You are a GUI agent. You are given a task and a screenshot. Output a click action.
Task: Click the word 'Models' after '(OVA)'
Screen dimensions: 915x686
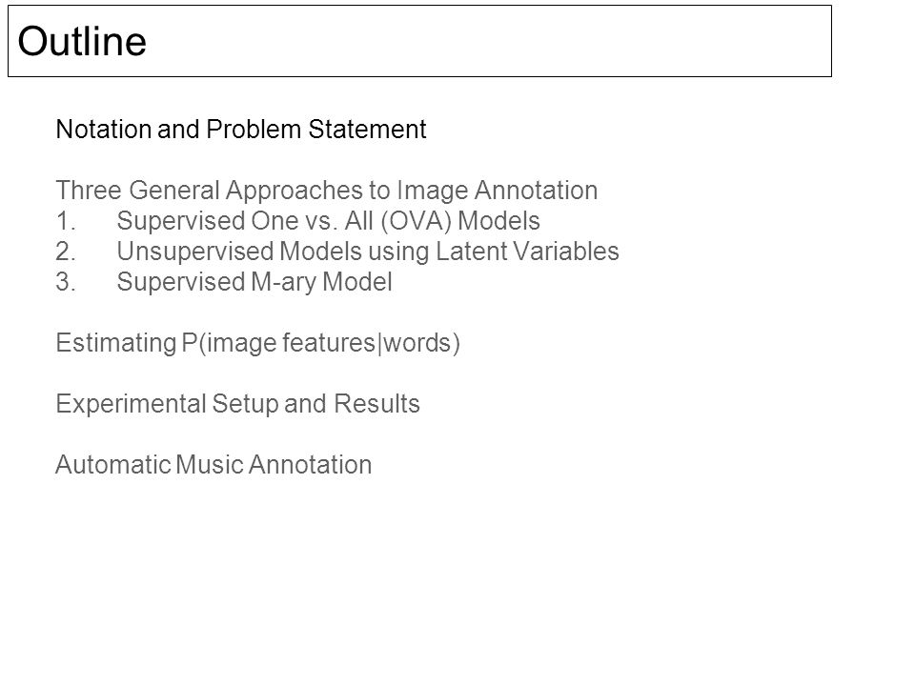[498, 221]
